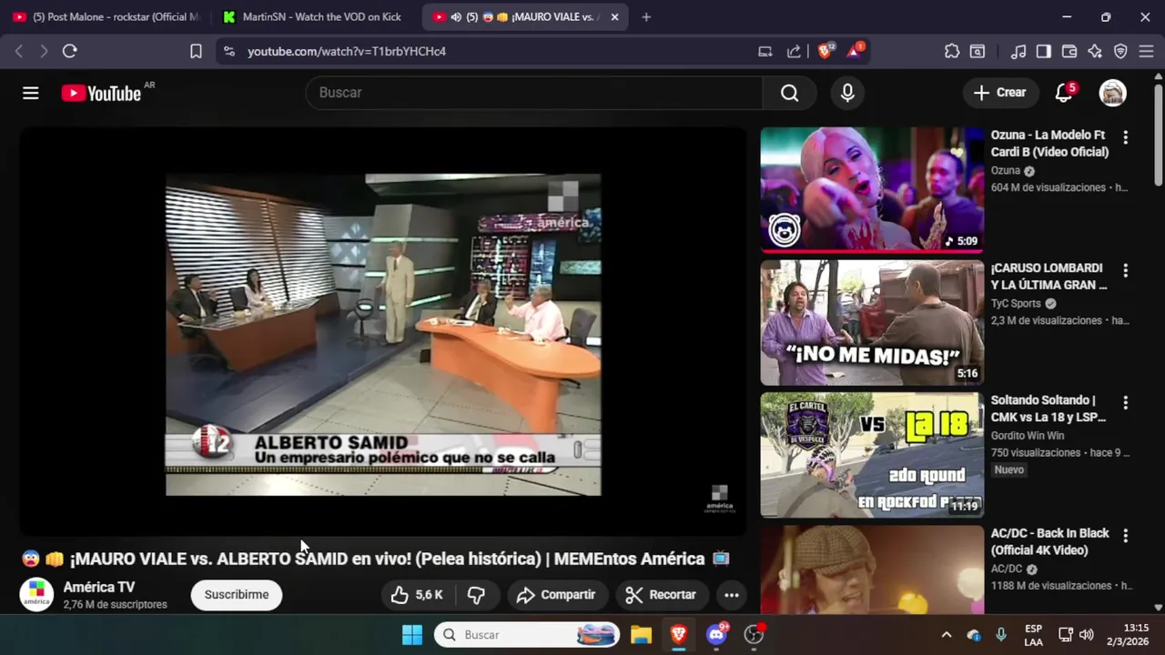Click the Compartir share button

tap(555, 595)
